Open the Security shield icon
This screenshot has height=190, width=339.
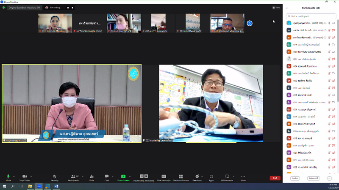(55, 176)
